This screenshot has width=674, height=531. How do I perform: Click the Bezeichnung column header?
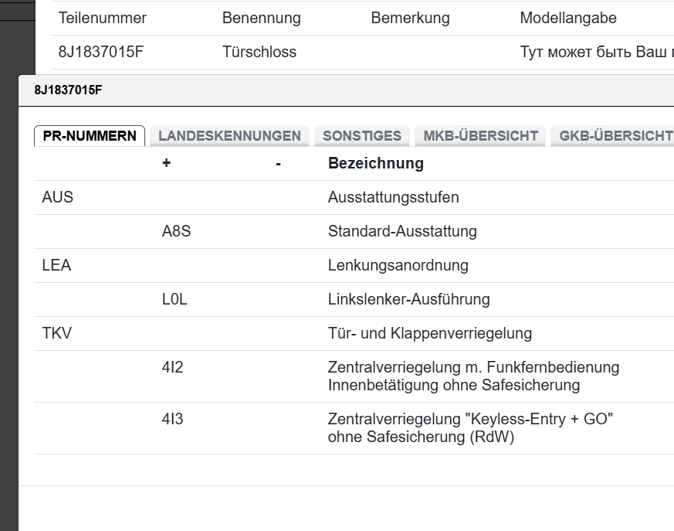pyautogui.click(x=375, y=163)
